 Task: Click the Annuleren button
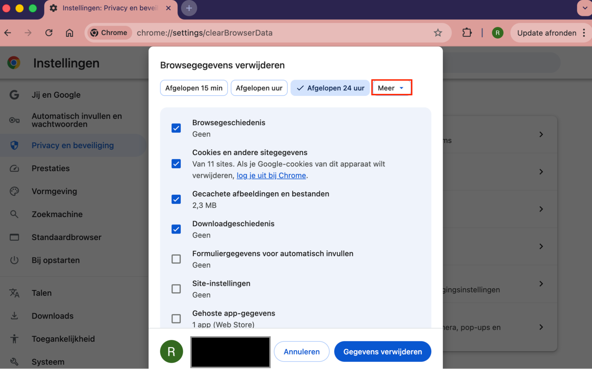coord(301,352)
